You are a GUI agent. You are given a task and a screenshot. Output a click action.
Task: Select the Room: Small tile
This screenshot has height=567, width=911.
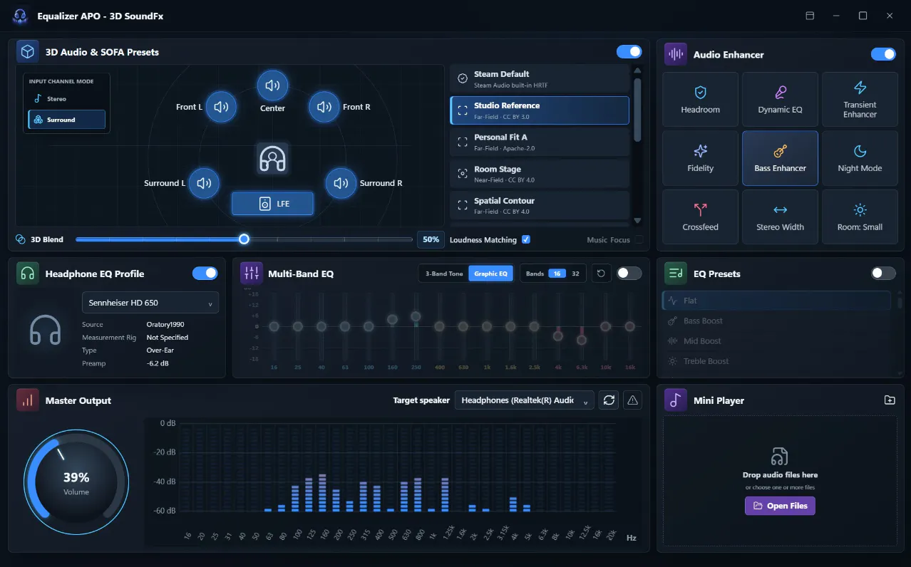coord(860,217)
